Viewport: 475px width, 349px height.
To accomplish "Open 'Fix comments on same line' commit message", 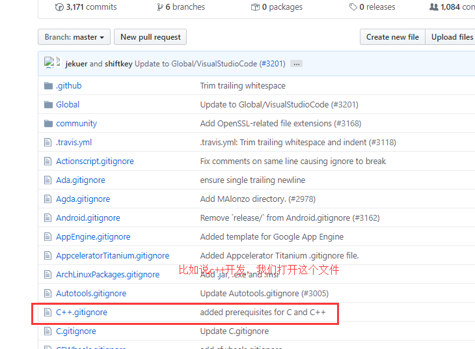I will pos(293,161).
